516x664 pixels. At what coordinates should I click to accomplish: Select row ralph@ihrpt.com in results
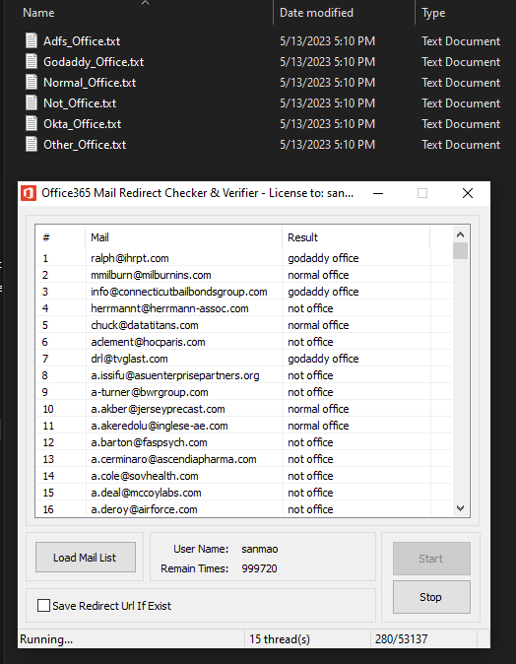click(244, 258)
